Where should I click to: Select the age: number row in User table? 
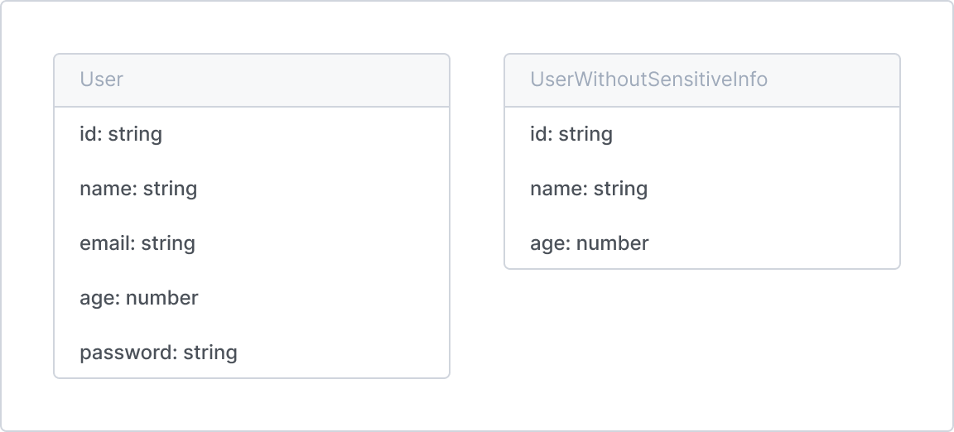(x=252, y=298)
